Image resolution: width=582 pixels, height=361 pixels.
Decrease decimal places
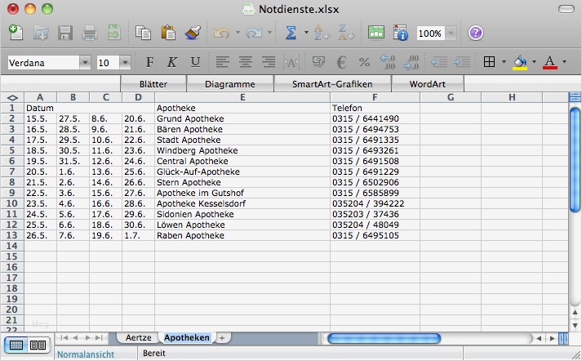tap(411, 62)
